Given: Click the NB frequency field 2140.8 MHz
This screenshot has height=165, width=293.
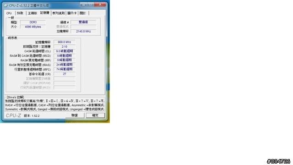Looking at the screenshot, I should tap(83, 32).
